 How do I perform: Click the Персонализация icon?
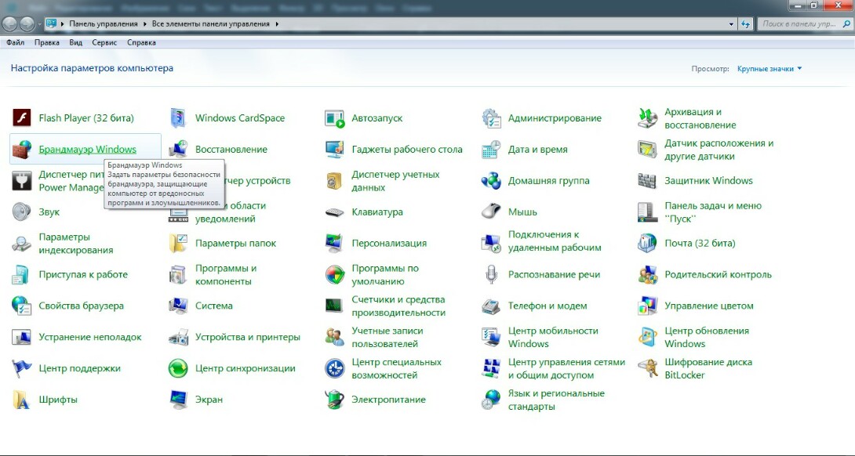pyautogui.click(x=335, y=244)
